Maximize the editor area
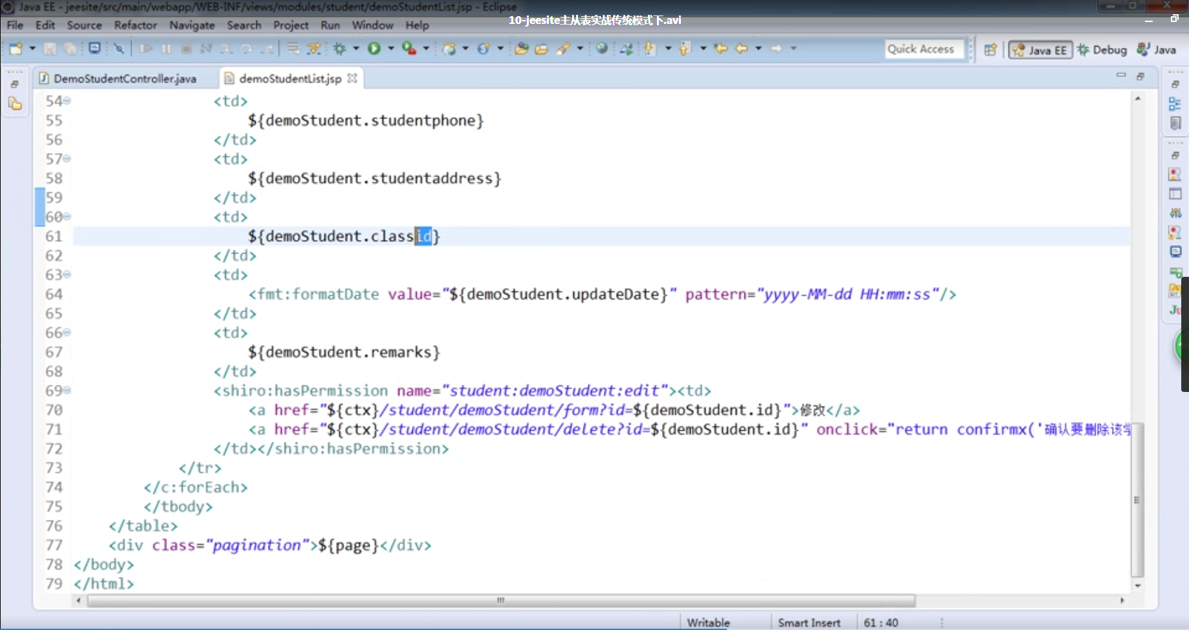This screenshot has height=630, width=1189. 1140,76
